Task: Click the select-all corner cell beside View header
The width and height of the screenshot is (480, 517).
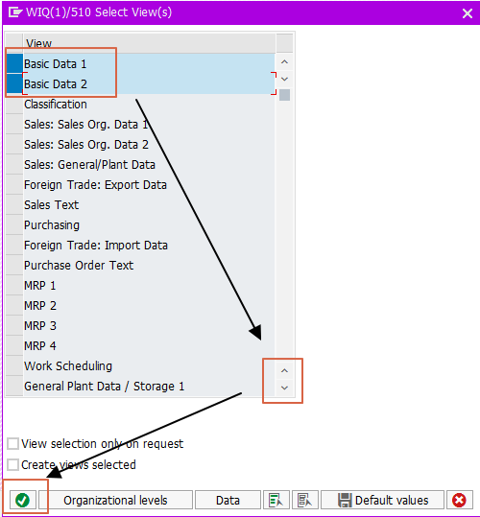Action: [14, 43]
